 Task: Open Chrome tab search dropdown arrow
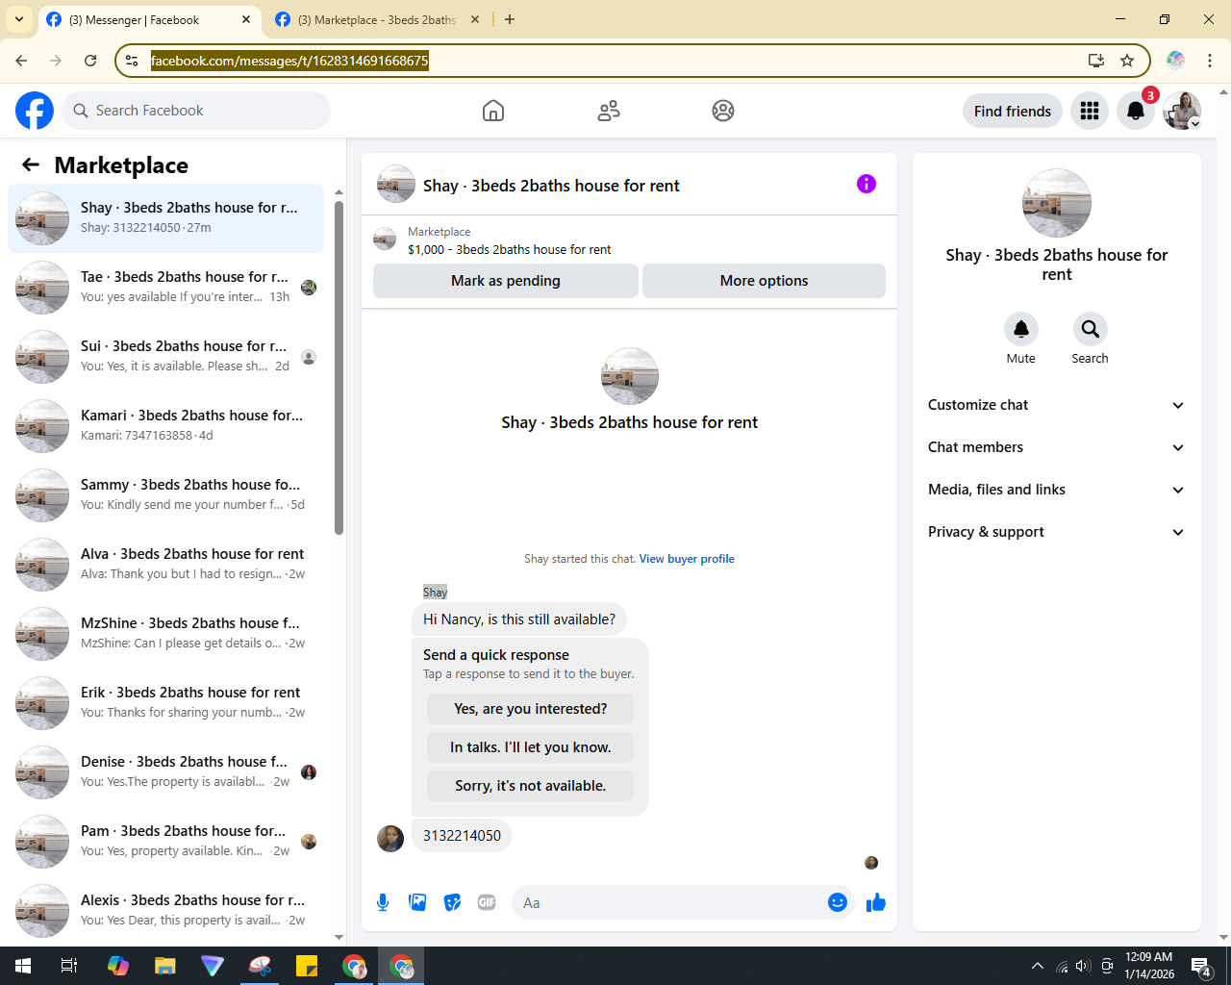click(19, 19)
